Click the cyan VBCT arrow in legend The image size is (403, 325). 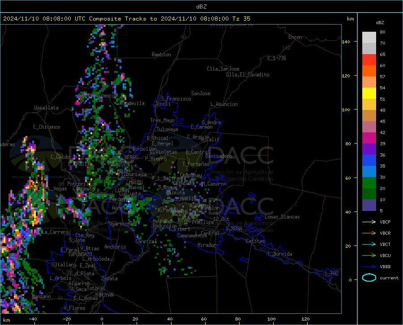click(369, 244)
